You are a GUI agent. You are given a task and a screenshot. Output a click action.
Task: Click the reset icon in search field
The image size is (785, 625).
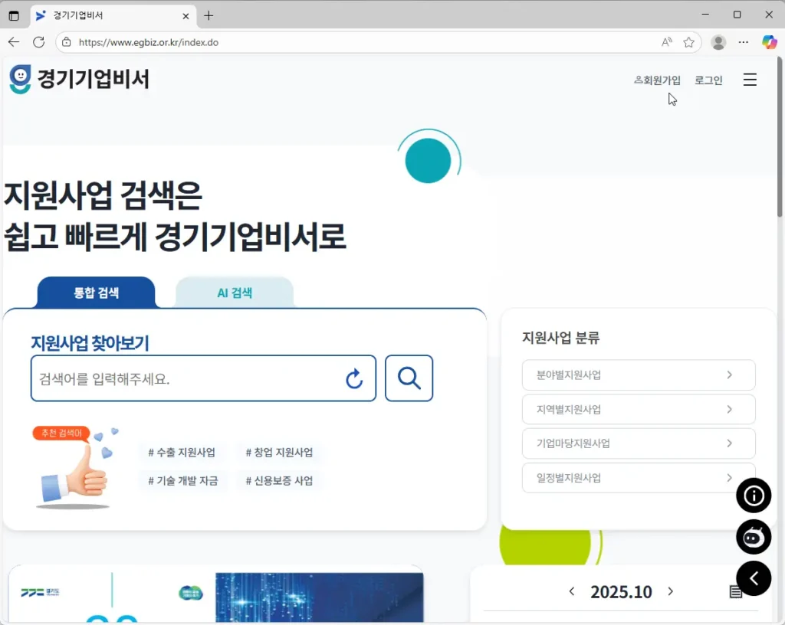354,378
